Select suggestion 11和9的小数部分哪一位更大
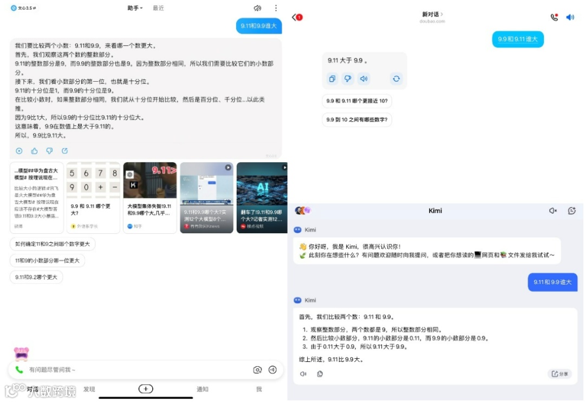This screenshot has width=585, height=402. [47, 260]
